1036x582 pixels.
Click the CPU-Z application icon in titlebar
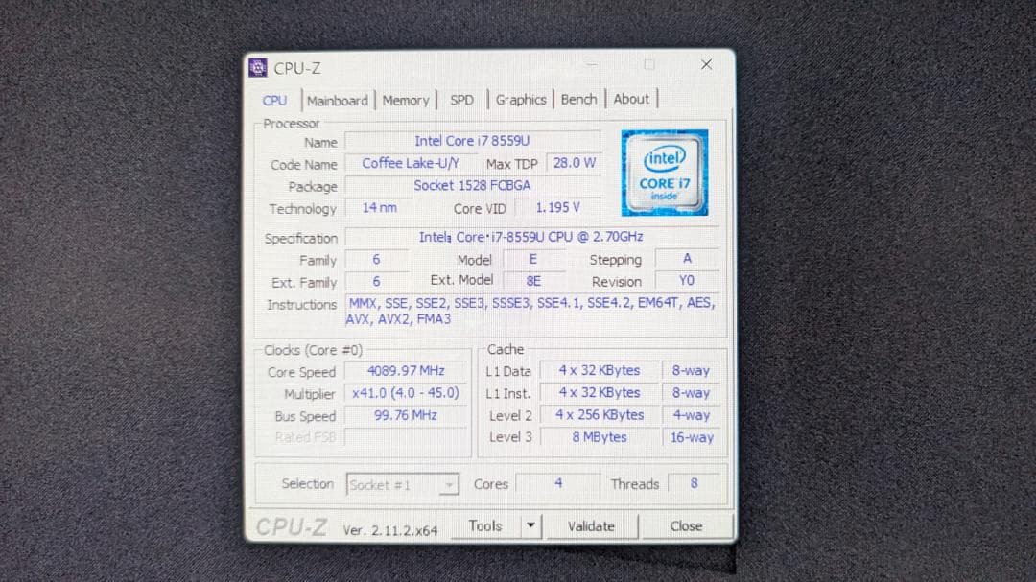pos(257,67)
